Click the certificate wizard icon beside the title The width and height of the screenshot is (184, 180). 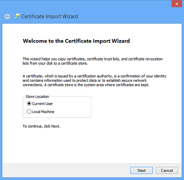point(17,16)
